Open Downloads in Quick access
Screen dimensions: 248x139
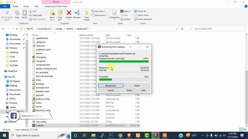(15, 39)
